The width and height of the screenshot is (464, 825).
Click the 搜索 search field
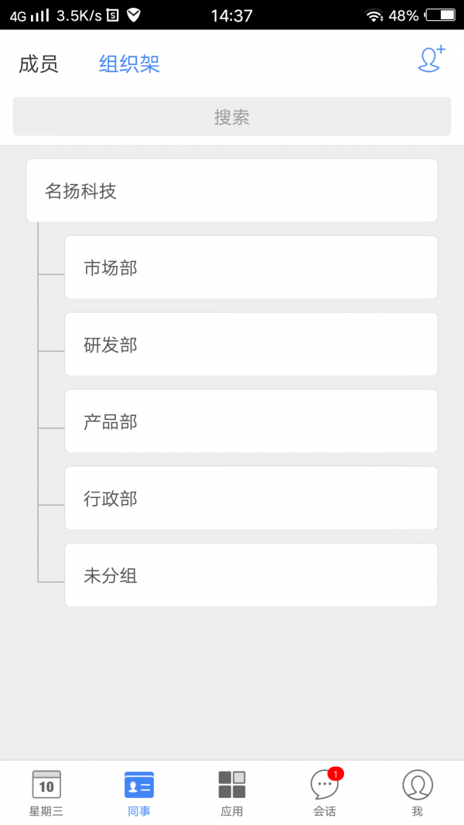pyautogui.click(x=232, y=116)
